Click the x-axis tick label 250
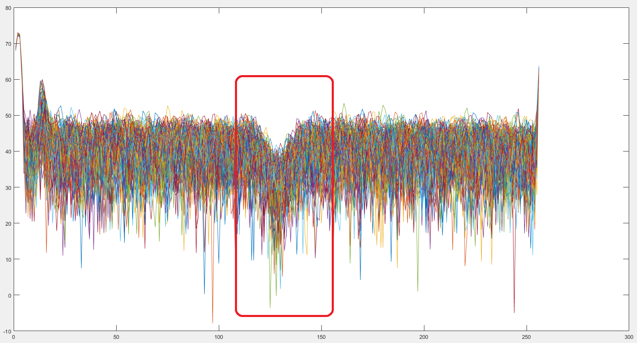 [x=527, y=337]
